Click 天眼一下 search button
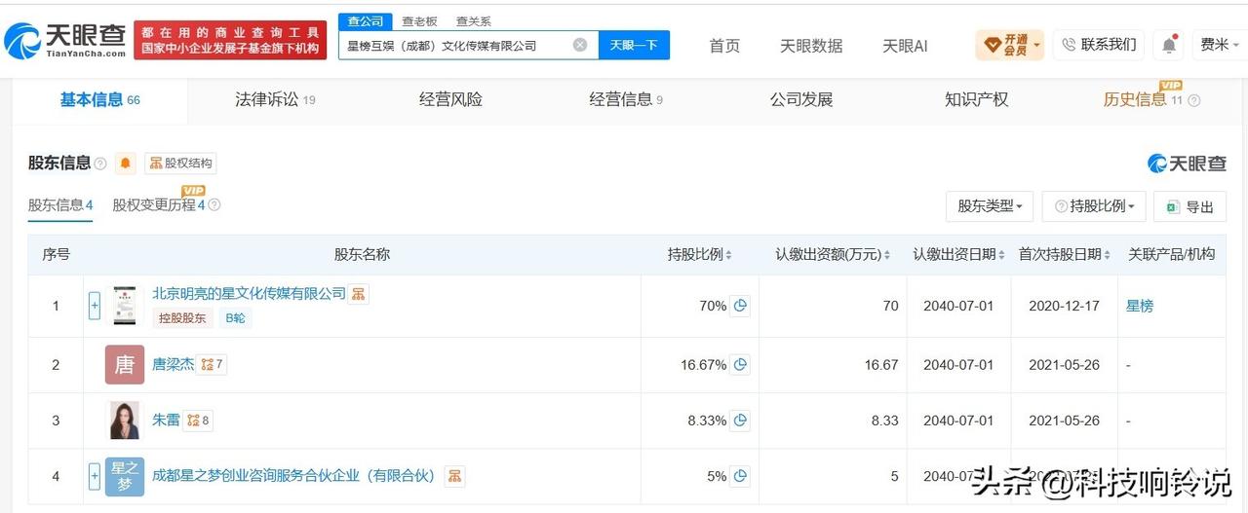The width and height of the screenshot is (1248, 513). pos(634,45)
